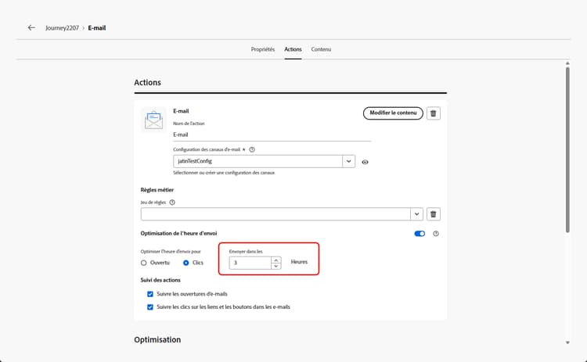
Task: Open help icon next to Jeu de règles
Action: (x=172, y=203)
